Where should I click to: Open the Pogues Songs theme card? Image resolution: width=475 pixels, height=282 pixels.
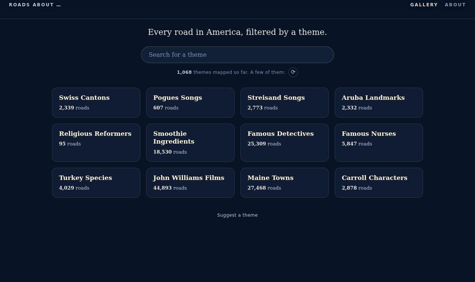(190, 102)
